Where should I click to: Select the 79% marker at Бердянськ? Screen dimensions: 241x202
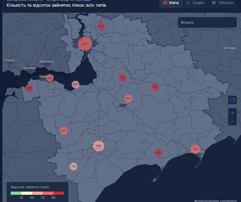[195, 149]
